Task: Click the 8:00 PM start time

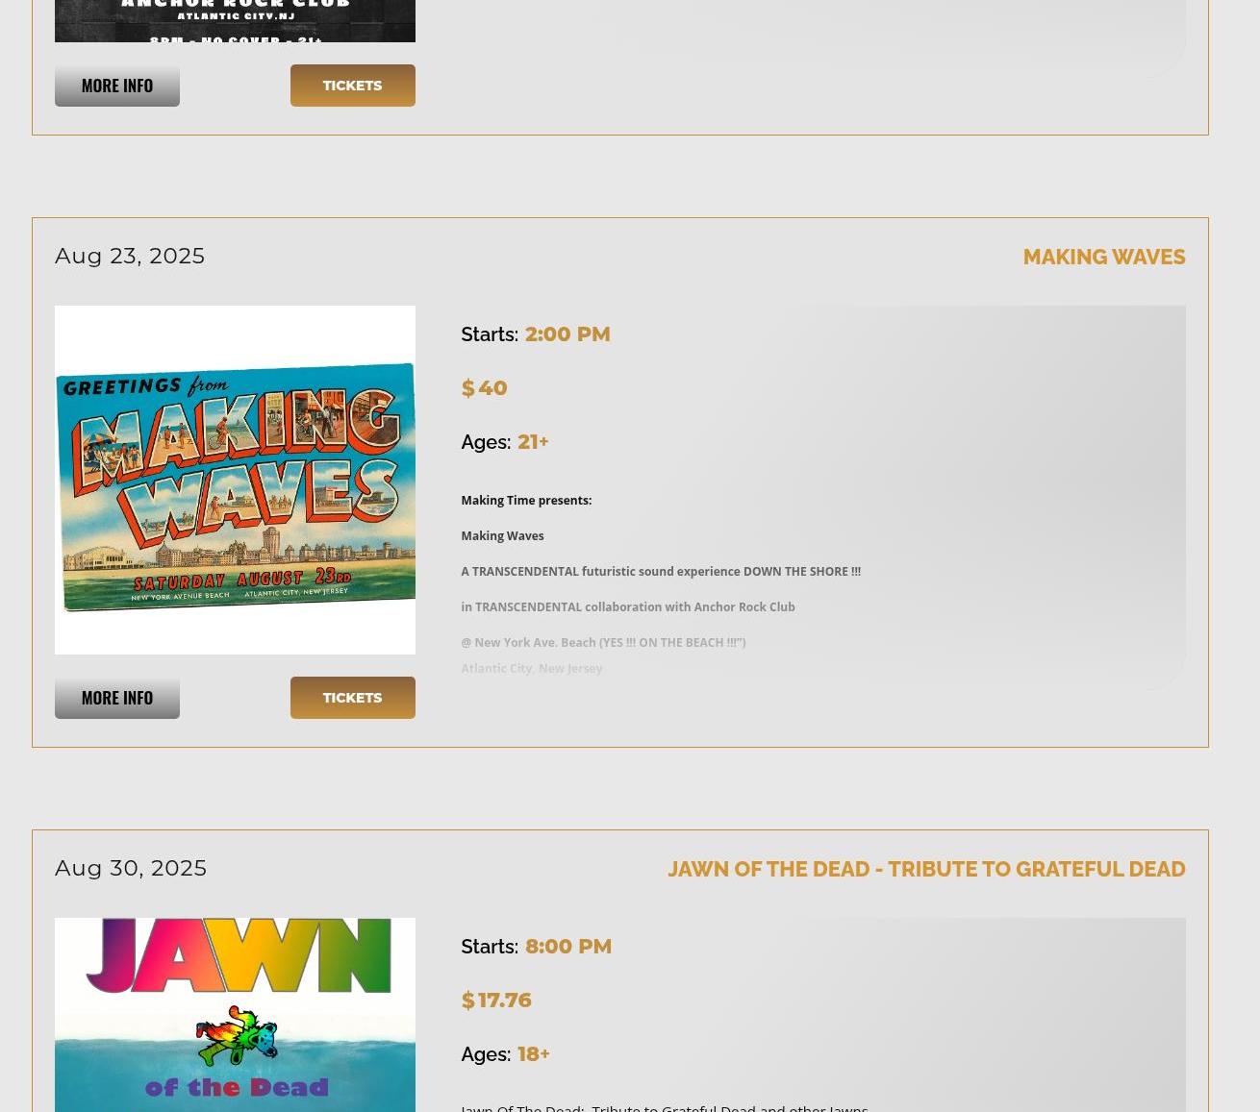Action: pos(568,946)
